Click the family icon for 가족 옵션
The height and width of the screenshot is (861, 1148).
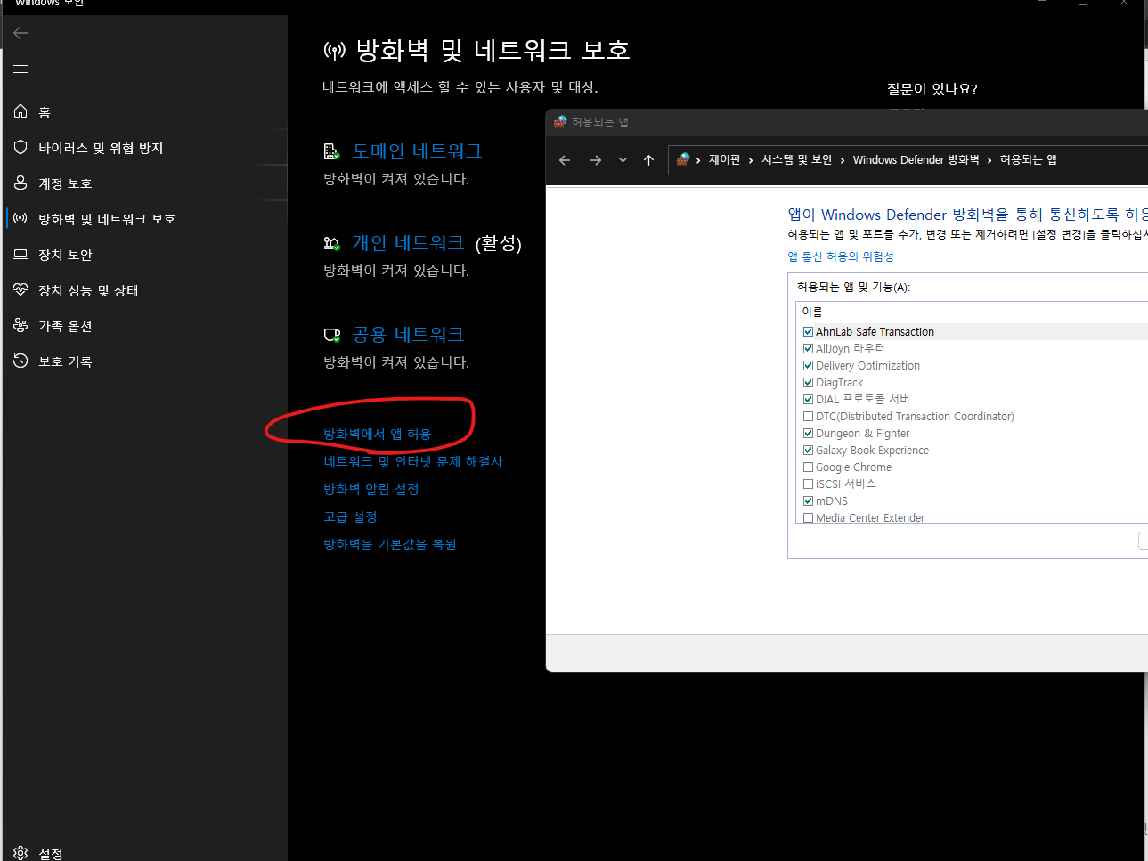coord(20,325)
